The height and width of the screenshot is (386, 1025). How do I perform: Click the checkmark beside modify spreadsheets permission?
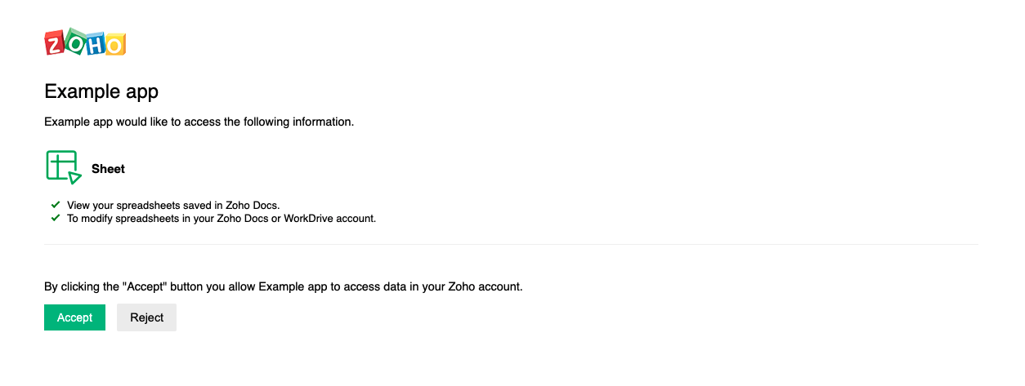56,218
